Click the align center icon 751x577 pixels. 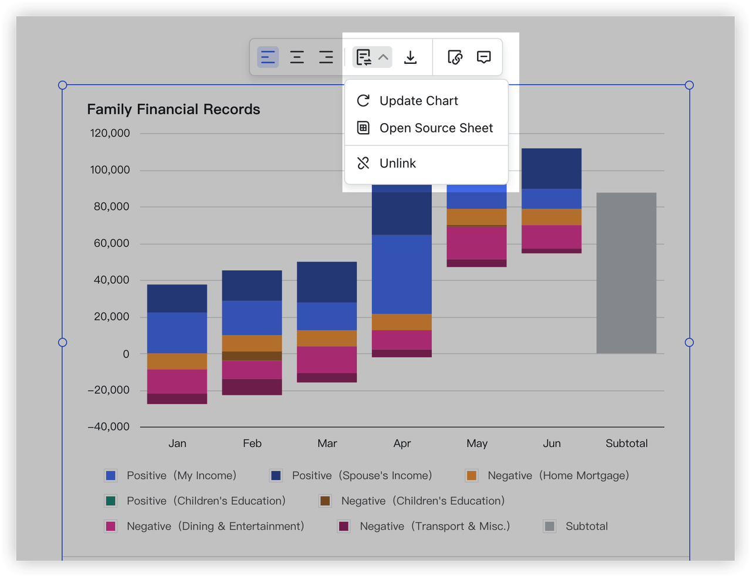(x=297, y=57)
